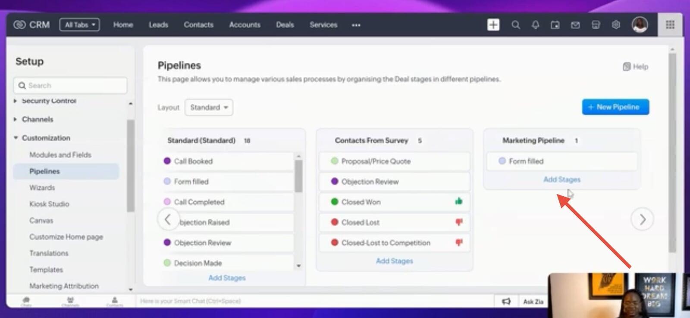Collapse the Customization section in sidebar

point(16,138)
